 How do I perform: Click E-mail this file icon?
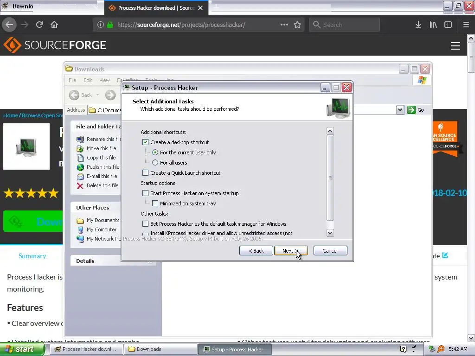80,176
